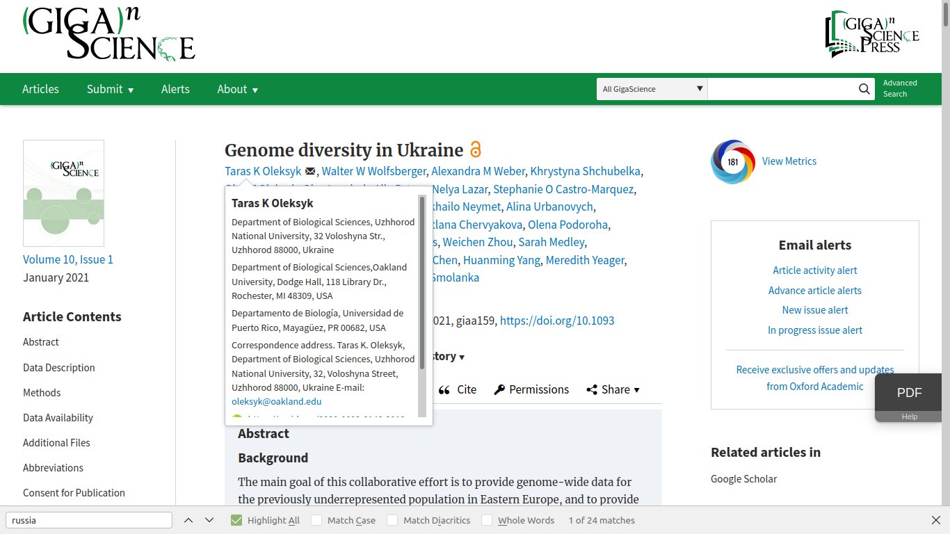The width and height of the screenshot is (950, 534).
Task: Expand the Share dropdown arrow
Action: [636, 391]
